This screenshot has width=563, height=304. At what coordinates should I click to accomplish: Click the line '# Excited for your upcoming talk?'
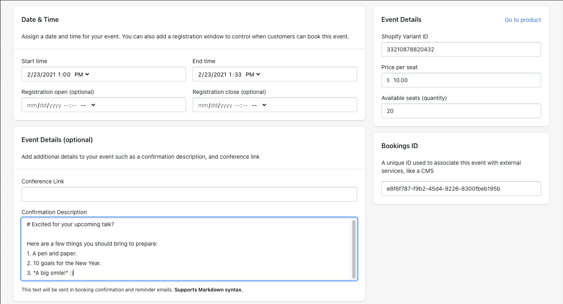(x=71, y=224)
